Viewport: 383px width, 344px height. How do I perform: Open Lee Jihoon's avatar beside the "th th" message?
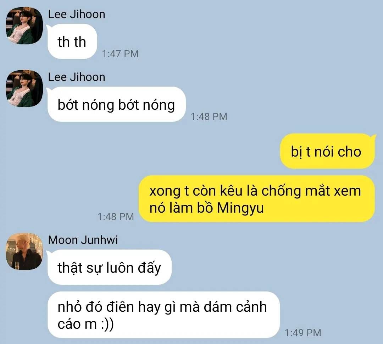(24, 26)
